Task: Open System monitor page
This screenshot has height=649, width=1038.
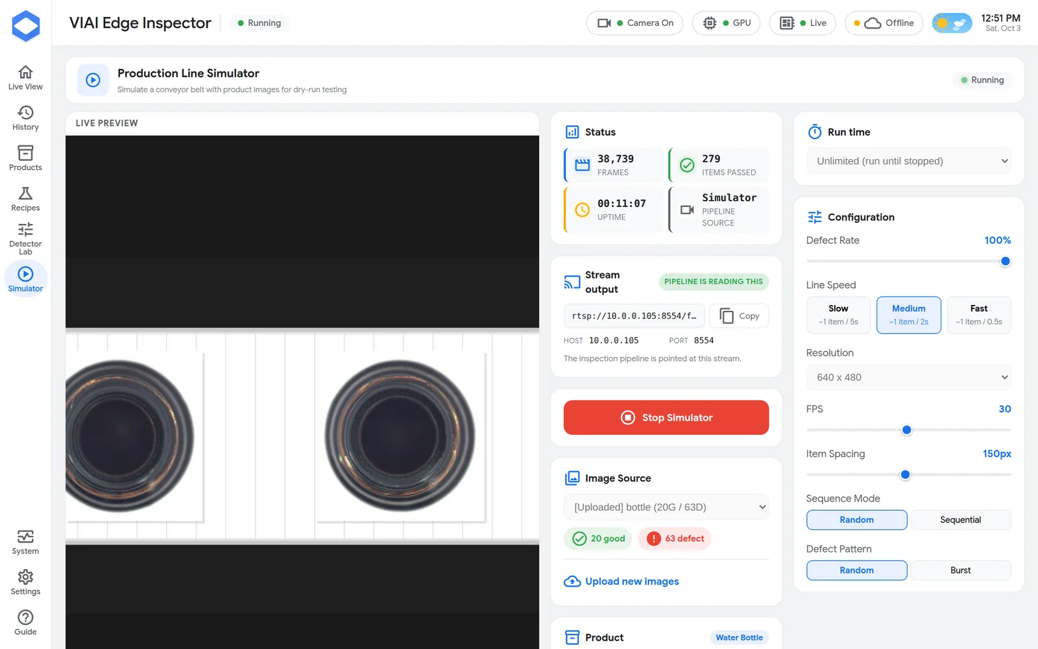Action: pyautogui.click(x=25, y=543)
